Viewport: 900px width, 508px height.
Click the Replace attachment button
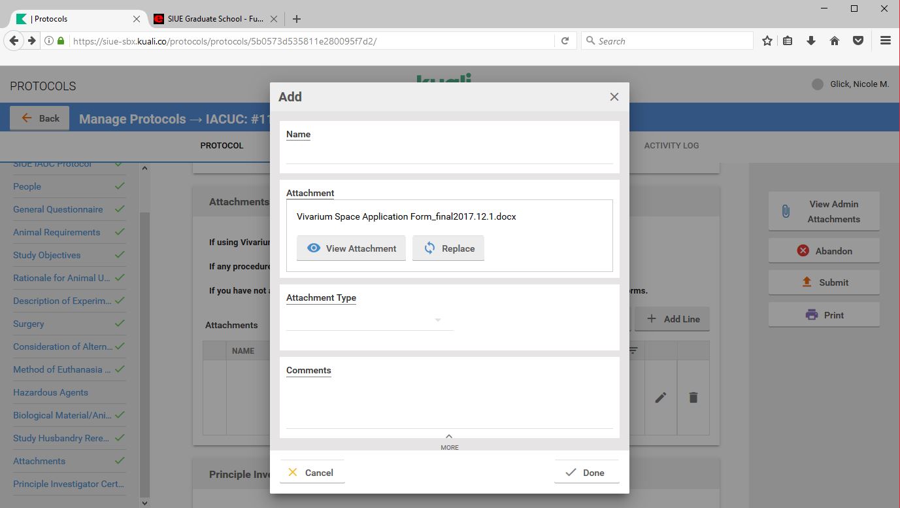pos(448,248)
